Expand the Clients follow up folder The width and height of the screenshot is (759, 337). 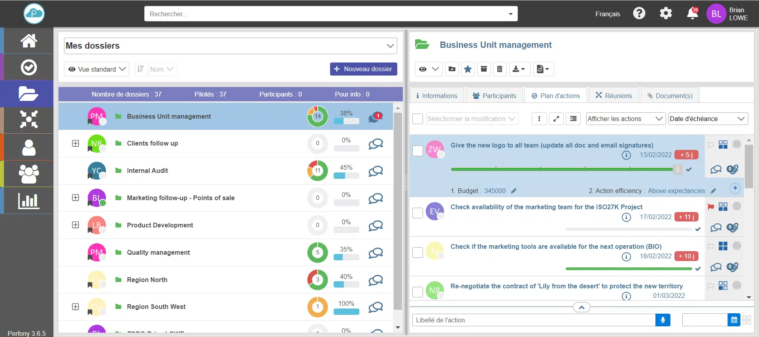[76, 143]
